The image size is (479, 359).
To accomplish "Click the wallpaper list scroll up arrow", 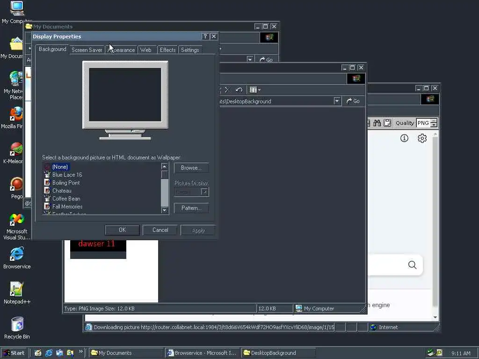I will click(x=164, y=167).
